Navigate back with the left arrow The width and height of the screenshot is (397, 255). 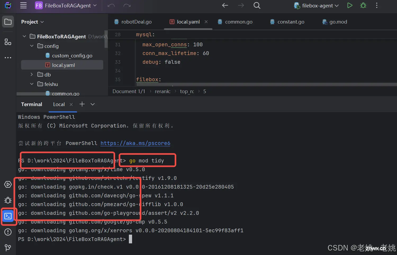(x=225, y=5)
